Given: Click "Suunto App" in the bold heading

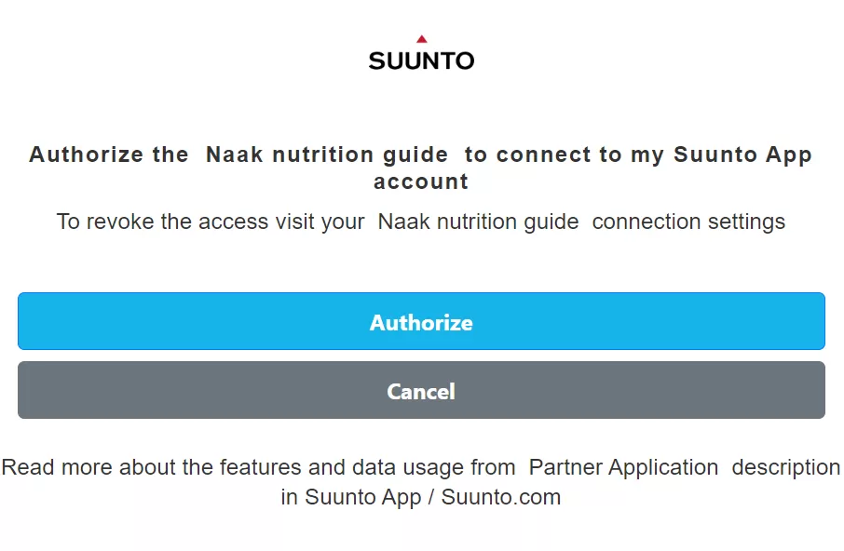Looking at the screenshot, I should [x=742, y=155].
